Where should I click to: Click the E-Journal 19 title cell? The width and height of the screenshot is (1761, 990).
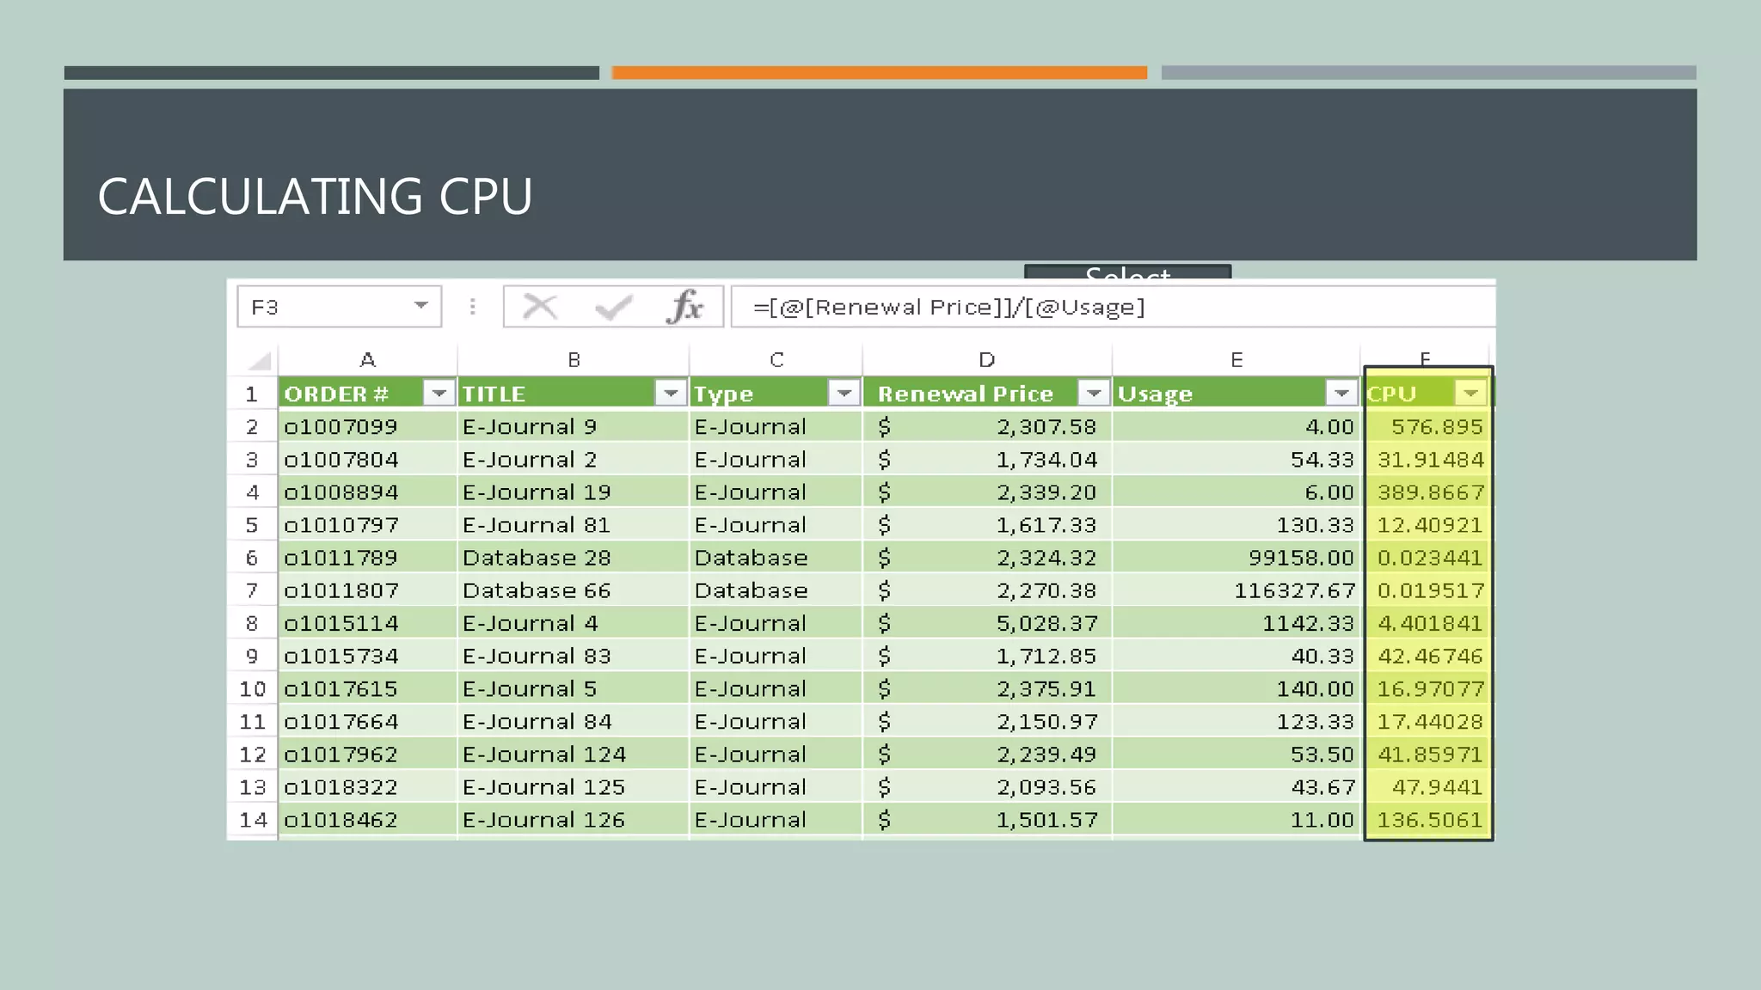(x=574, y=492)
